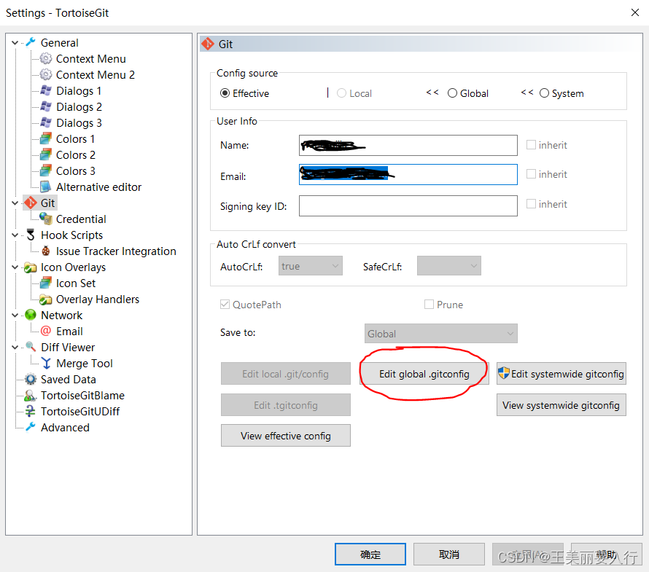Click the Email at-sign icon
Viewport: 649px width, 572px height.
(x=46, y=331)
